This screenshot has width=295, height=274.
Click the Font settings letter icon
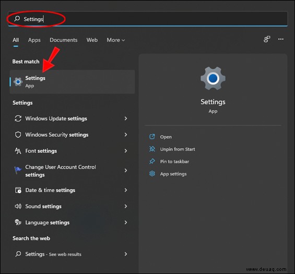pos(18,151)
